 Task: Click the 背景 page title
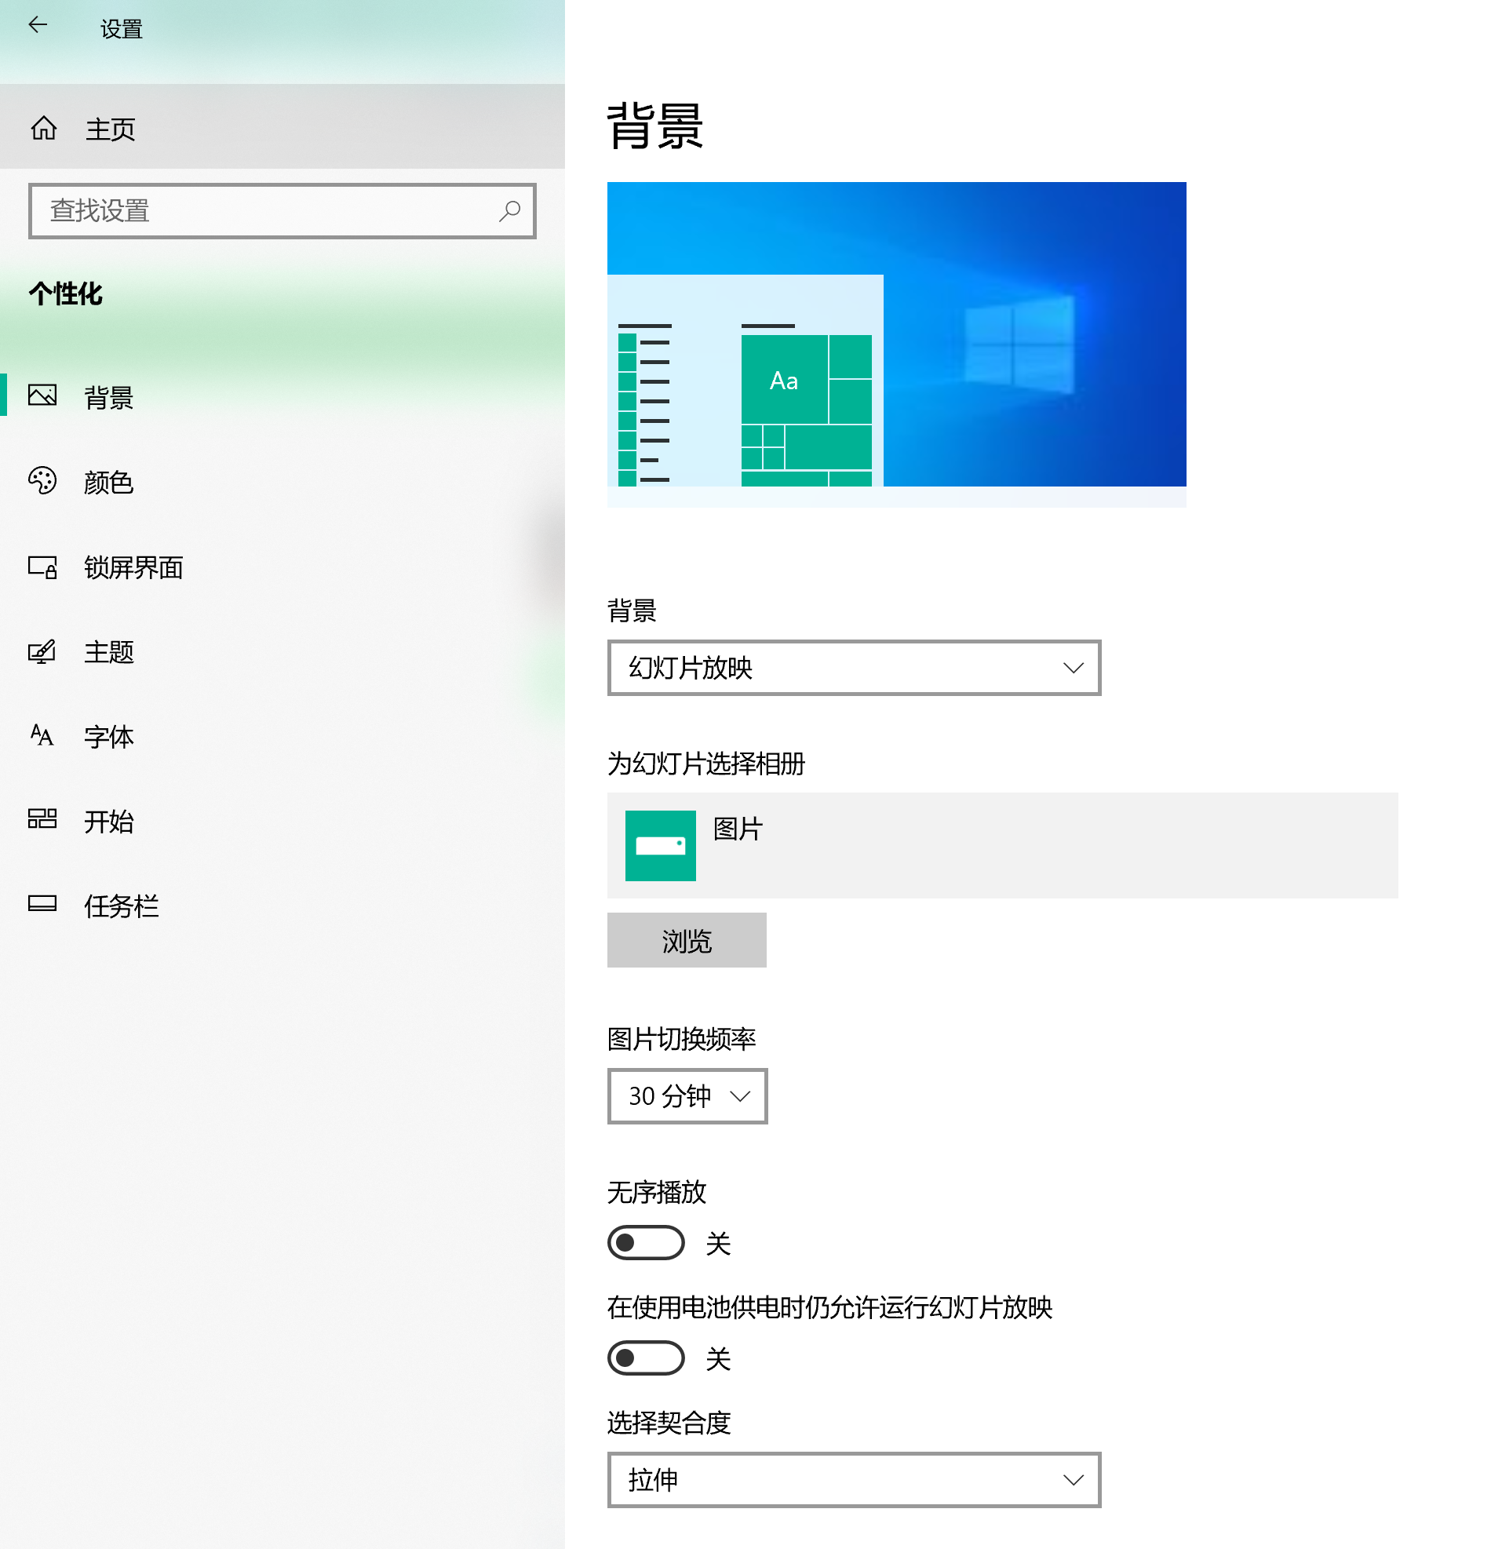click(655, 125)
